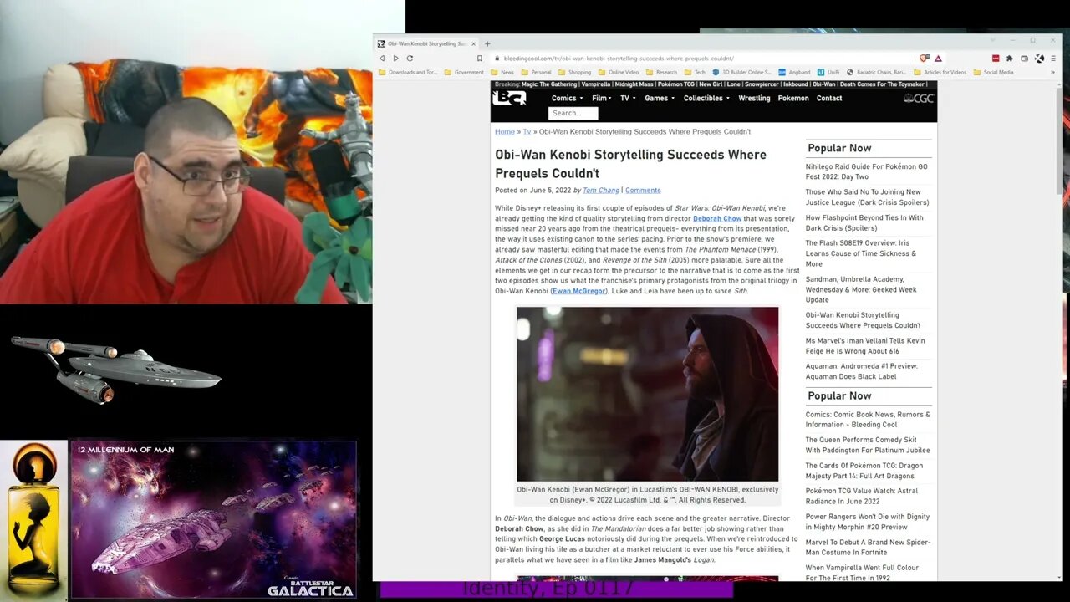Screen dimensions: 1070x602
Task: Open Those Who Said No To Justice League article
Action: point(867,196)
